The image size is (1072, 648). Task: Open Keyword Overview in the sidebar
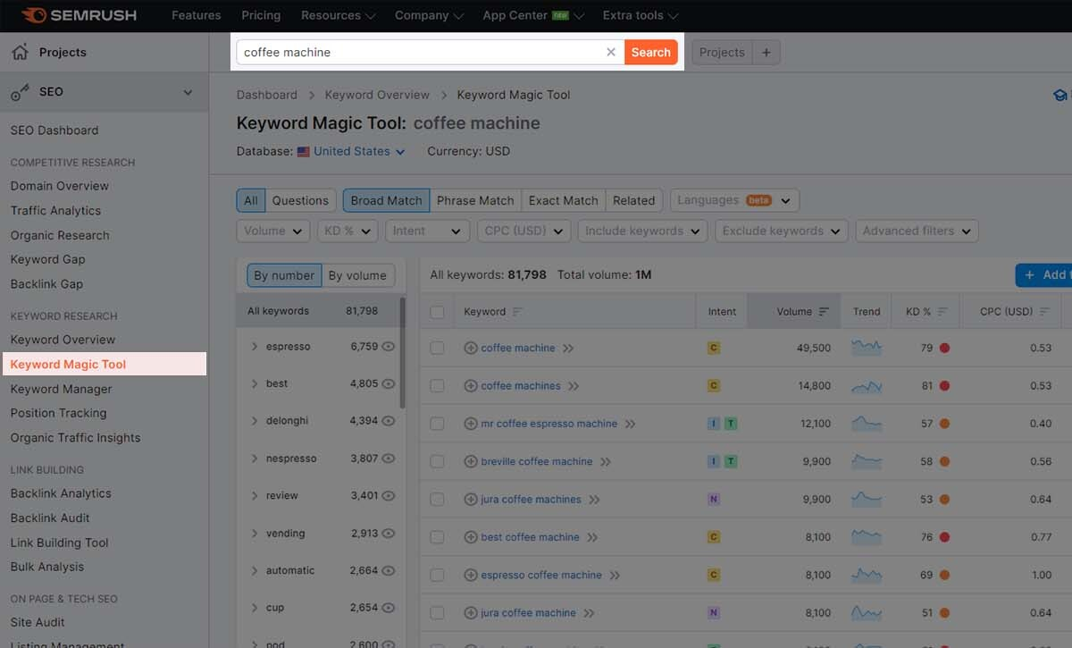tap(63, 340)
